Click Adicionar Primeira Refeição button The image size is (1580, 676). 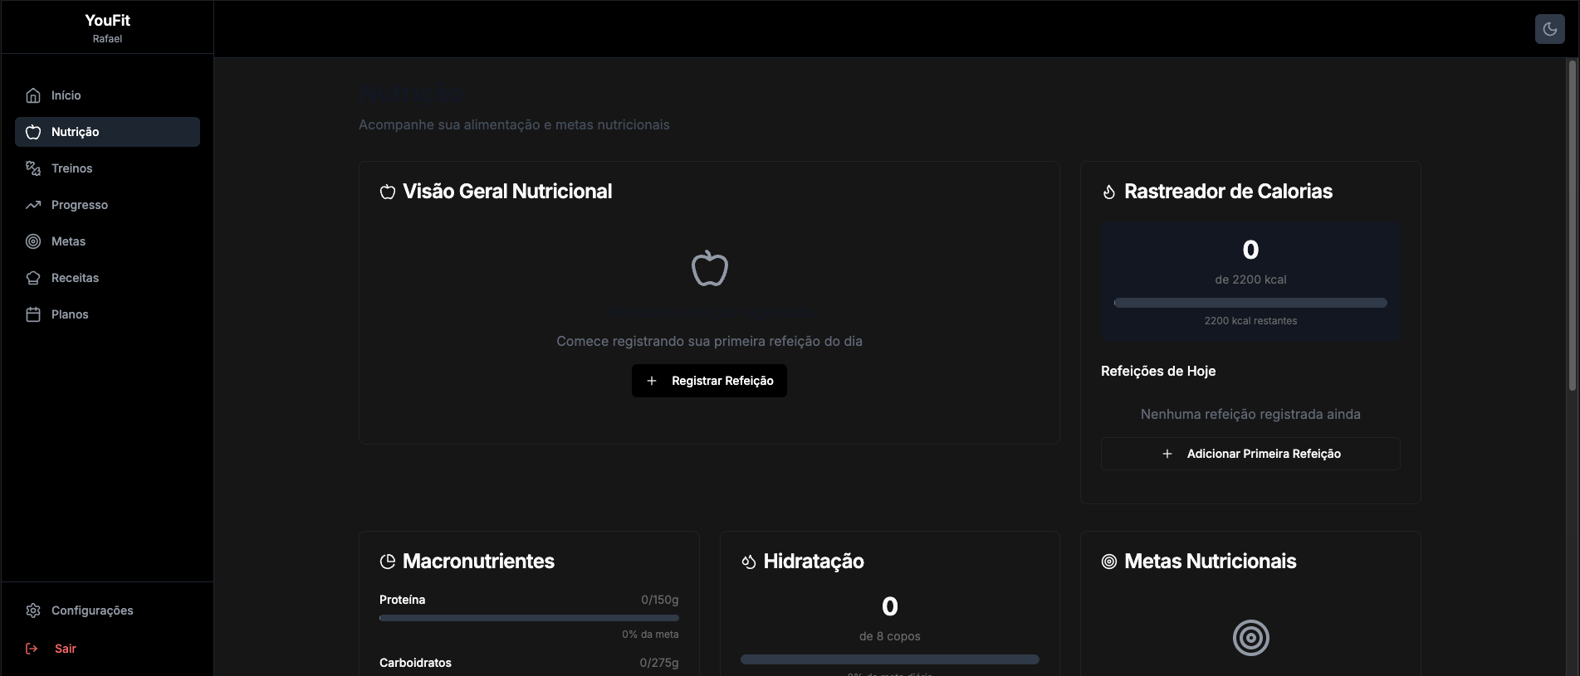coord(1250,454)
